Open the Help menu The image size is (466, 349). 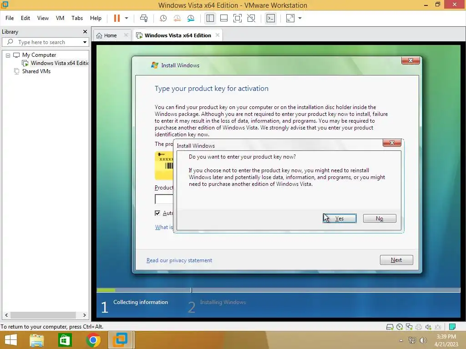[96, 18]
